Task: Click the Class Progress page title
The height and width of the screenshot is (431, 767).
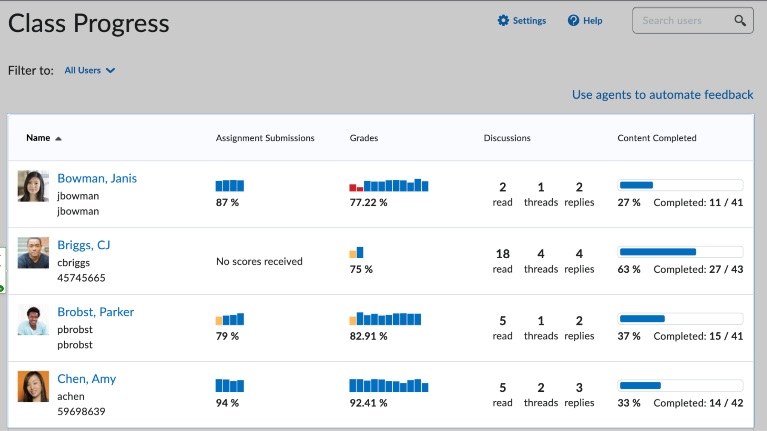Action: [x=89, y=23]
